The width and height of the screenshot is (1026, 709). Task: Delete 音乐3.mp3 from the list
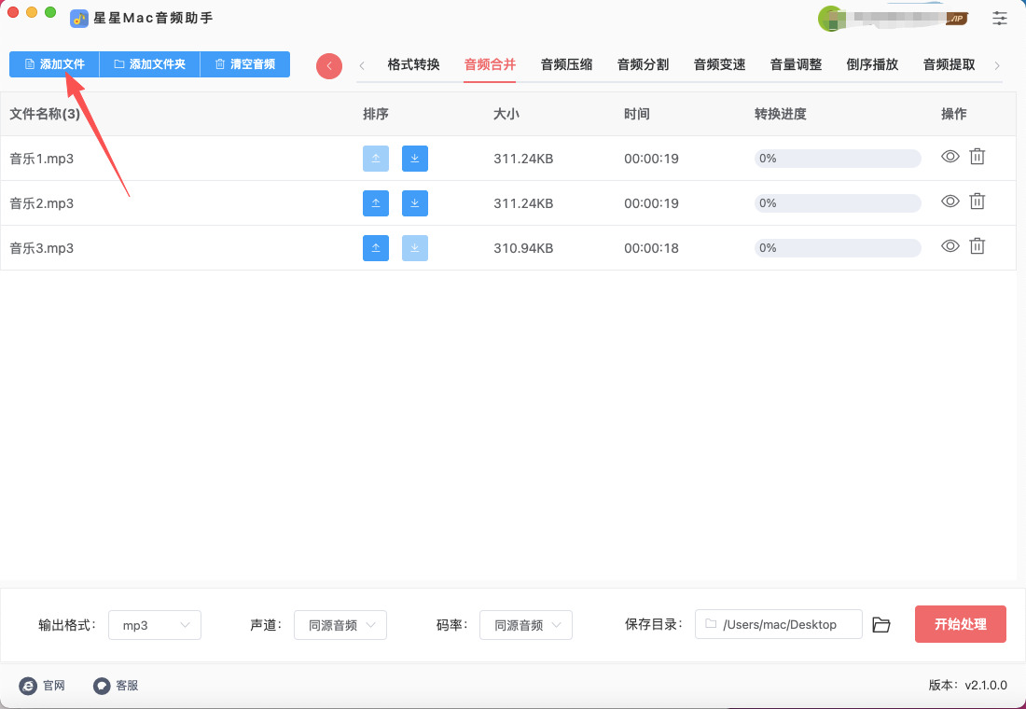(x=977, y=246)
